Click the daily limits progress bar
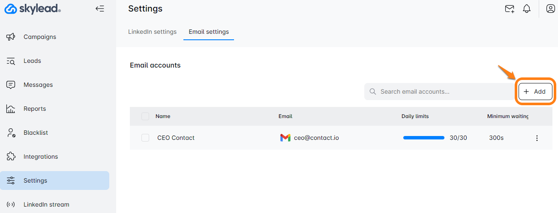The width and height of the screenshot is (558, 213). 423,138
